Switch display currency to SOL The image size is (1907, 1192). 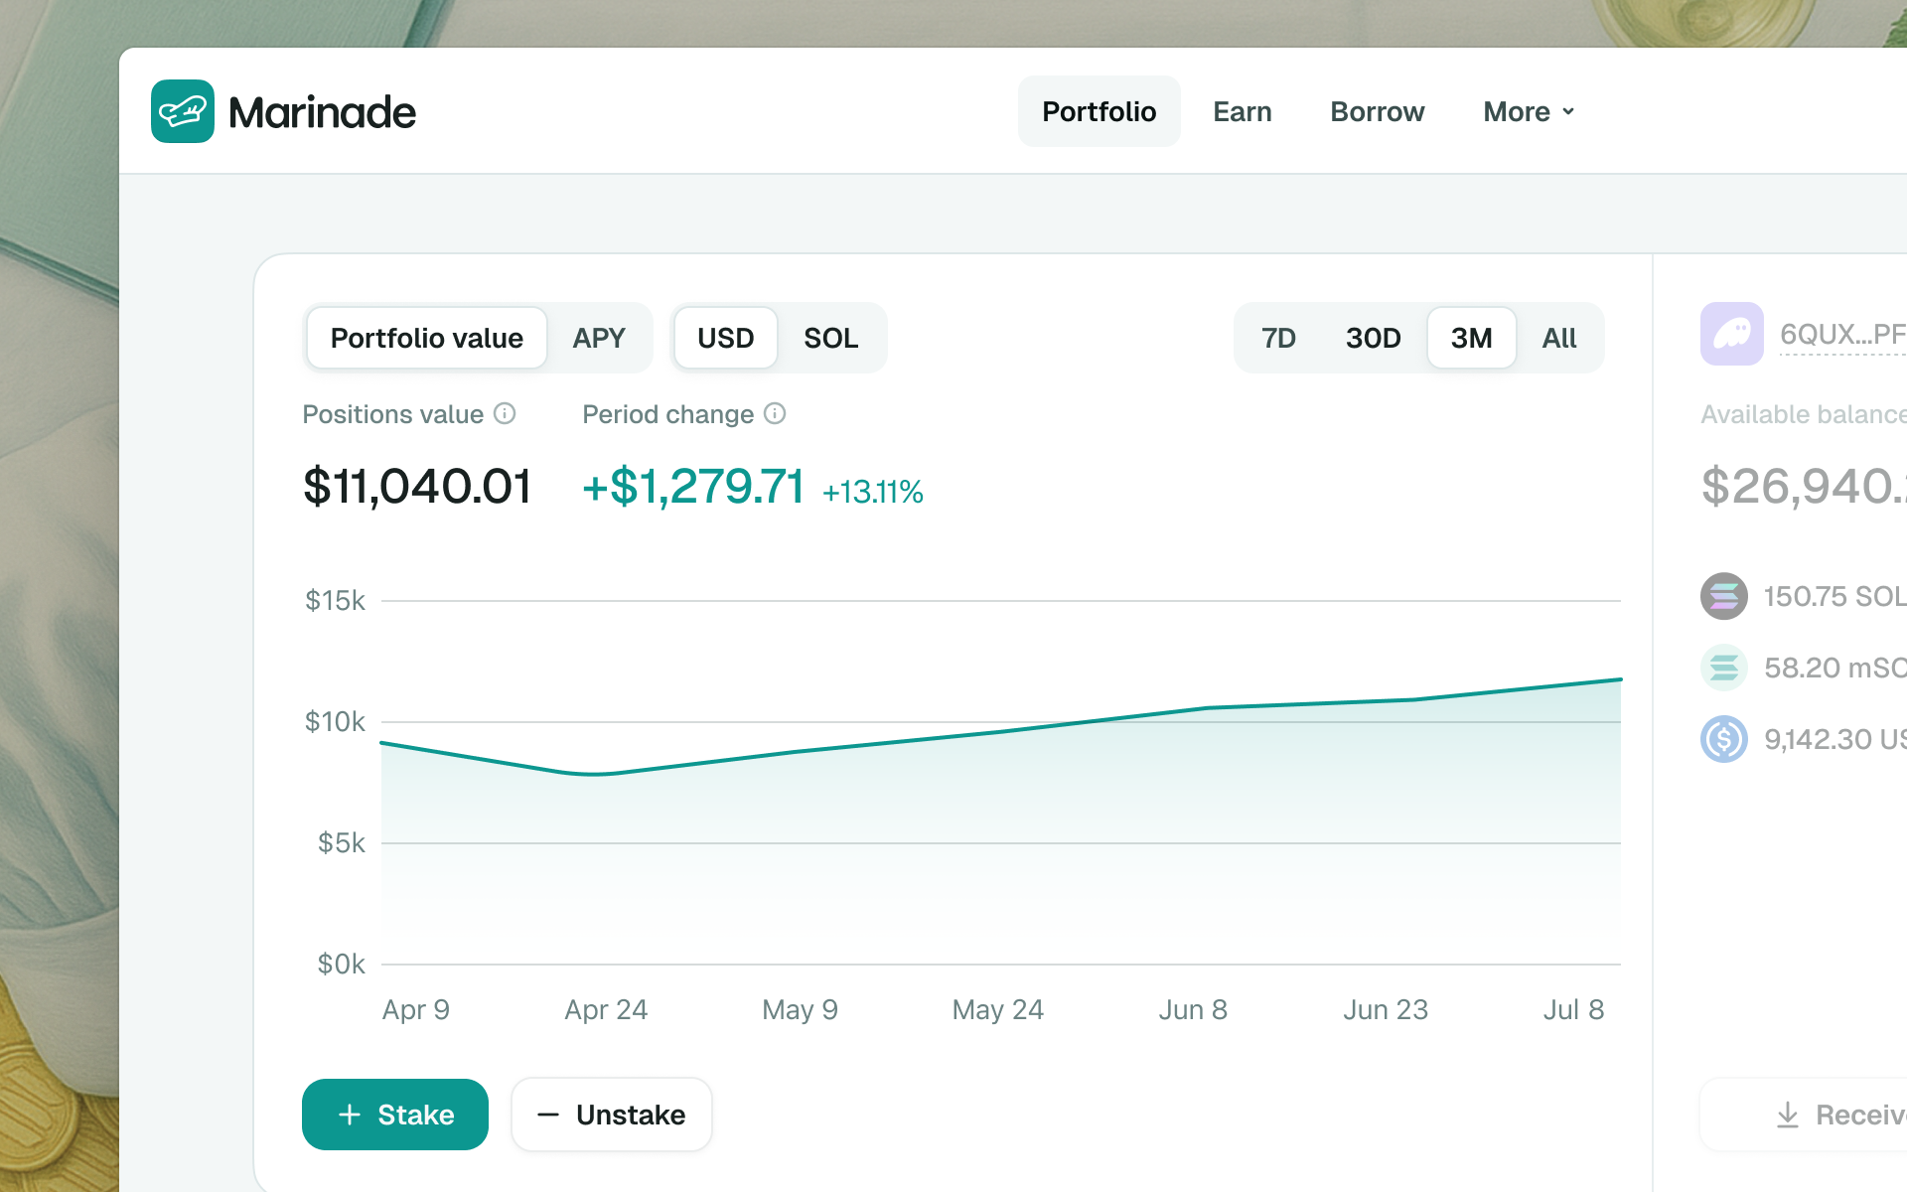831,338
